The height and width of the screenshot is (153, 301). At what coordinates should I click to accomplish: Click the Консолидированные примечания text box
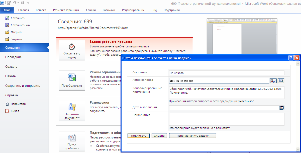coord(227,93)
